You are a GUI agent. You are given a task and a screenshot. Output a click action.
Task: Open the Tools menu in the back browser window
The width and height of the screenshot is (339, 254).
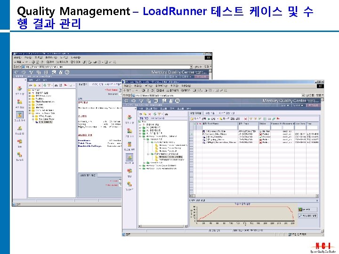pos(64,57)
